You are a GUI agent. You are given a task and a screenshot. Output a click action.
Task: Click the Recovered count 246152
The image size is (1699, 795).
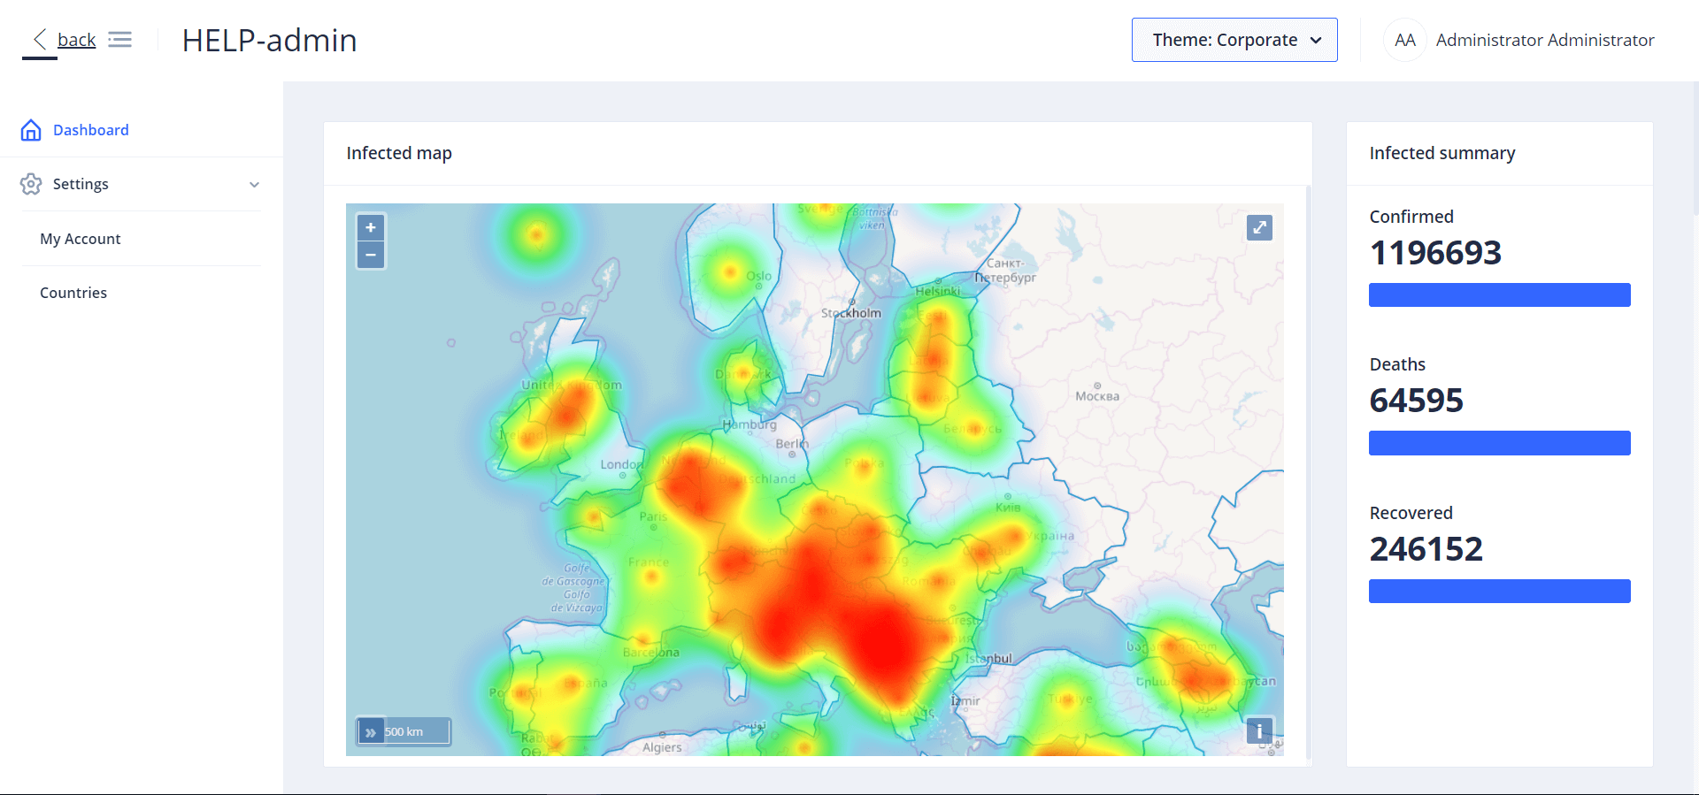click(1426, 549)
